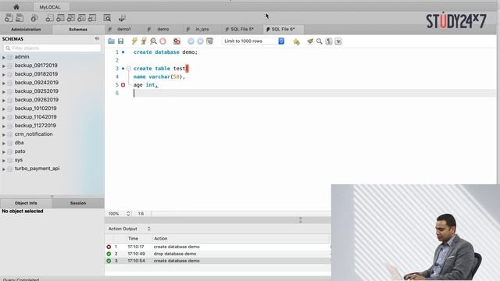Create a new table icon
This screenshot has height=281, width=500.
click(60, 18)
